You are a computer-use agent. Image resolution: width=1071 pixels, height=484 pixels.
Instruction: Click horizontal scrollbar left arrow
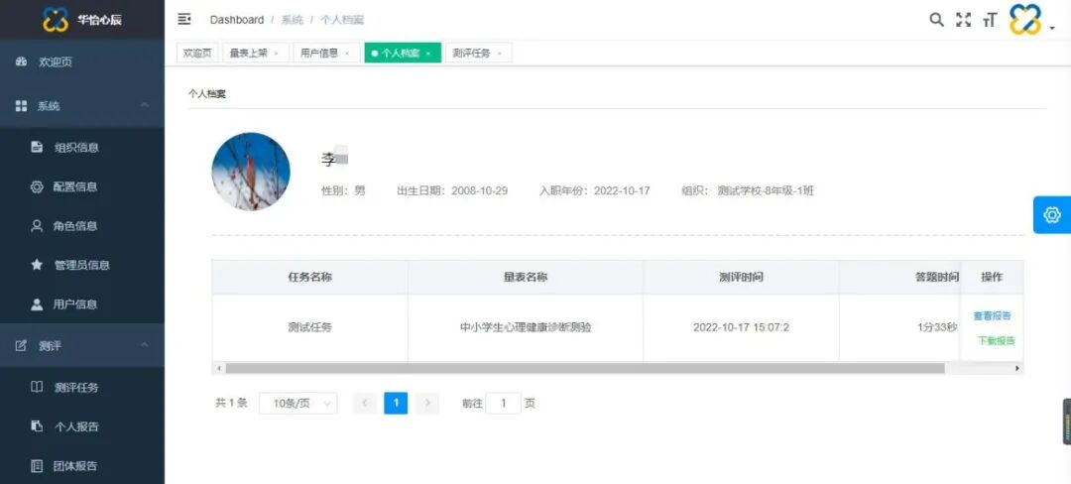218,369
